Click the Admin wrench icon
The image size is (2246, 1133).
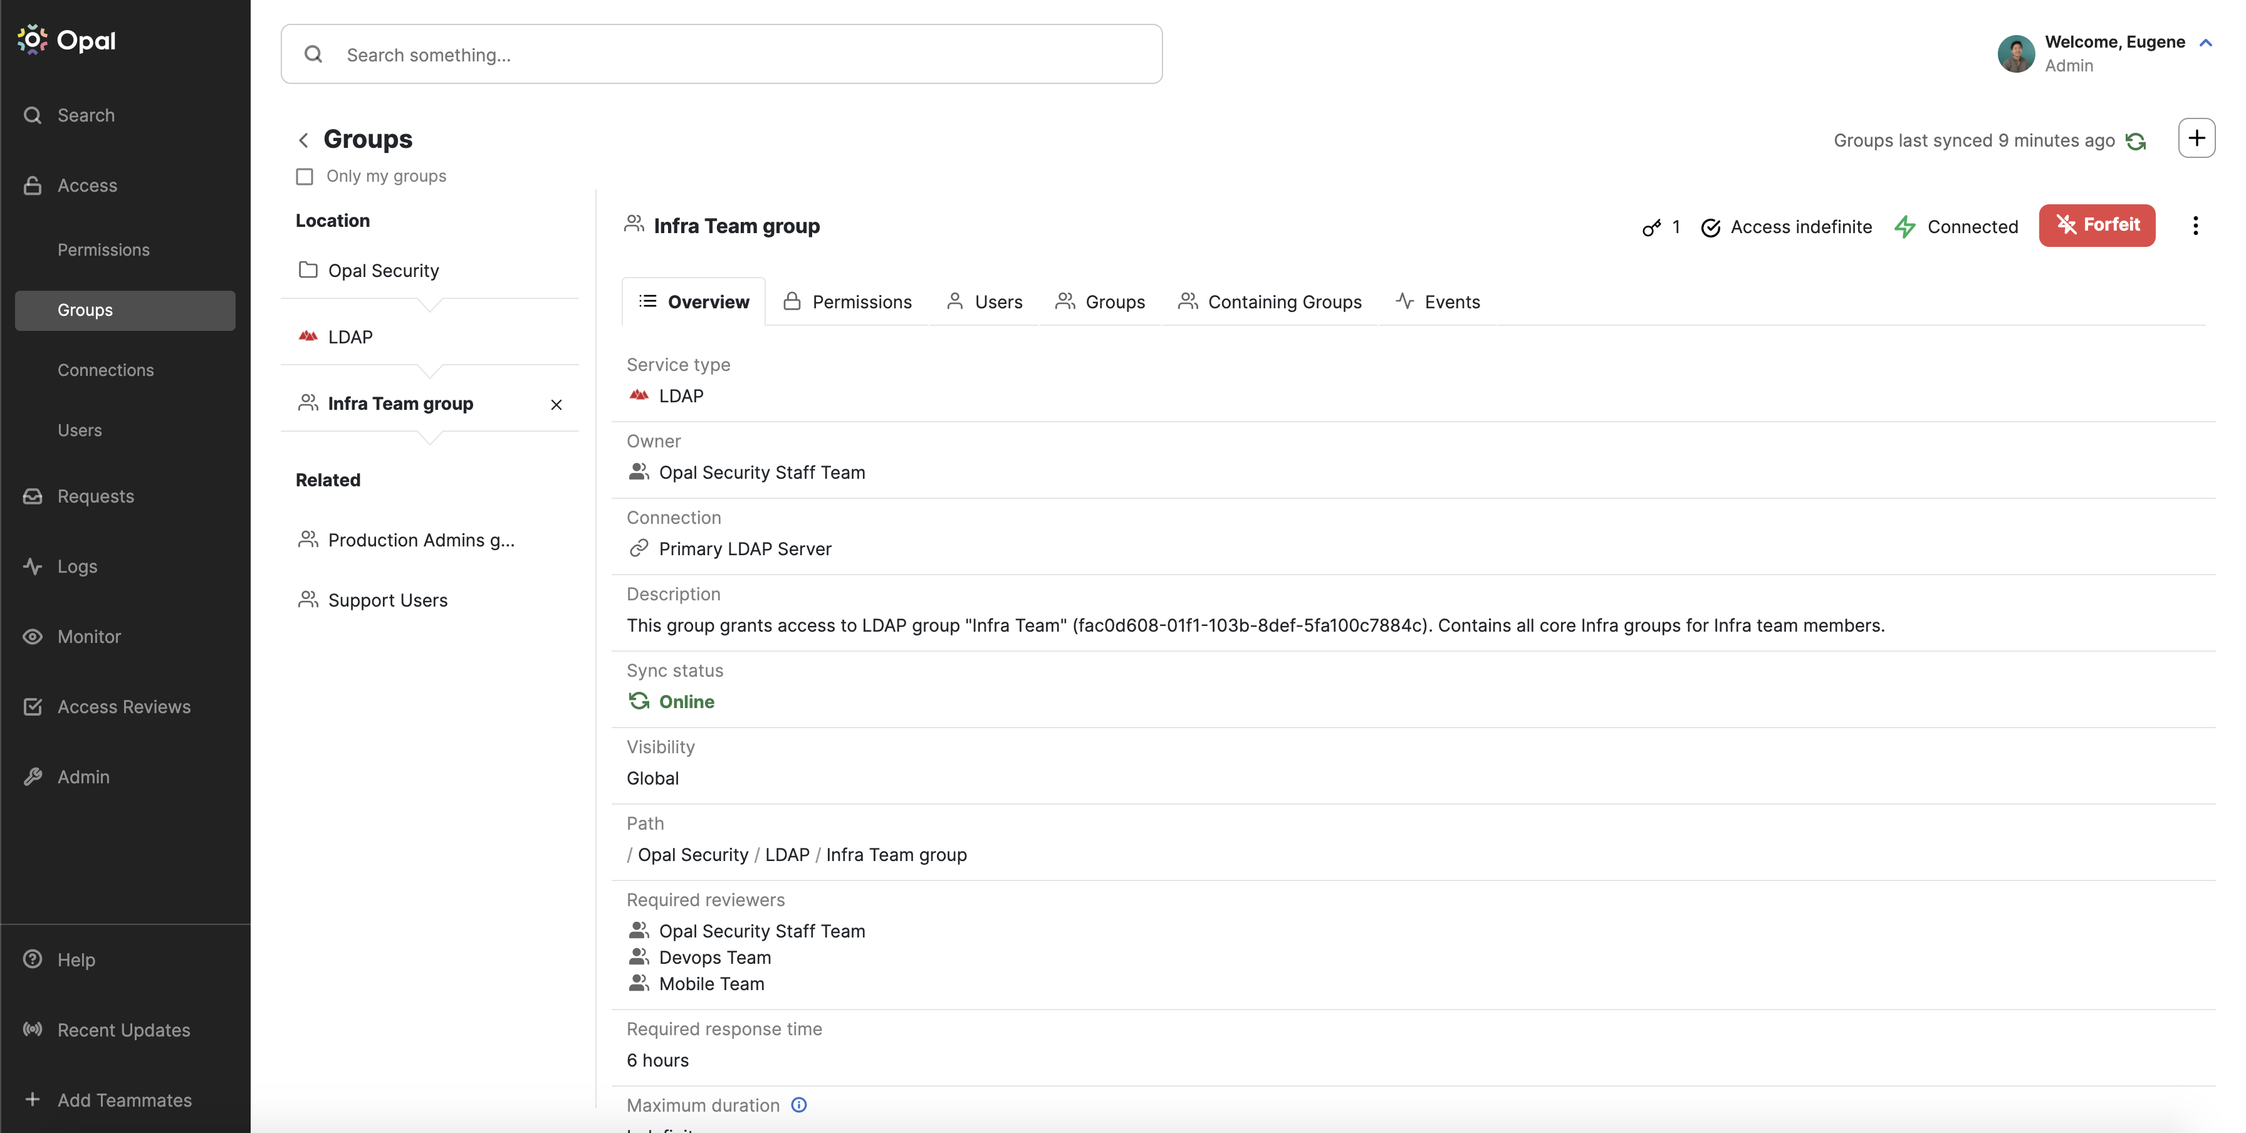coord(32,778)
